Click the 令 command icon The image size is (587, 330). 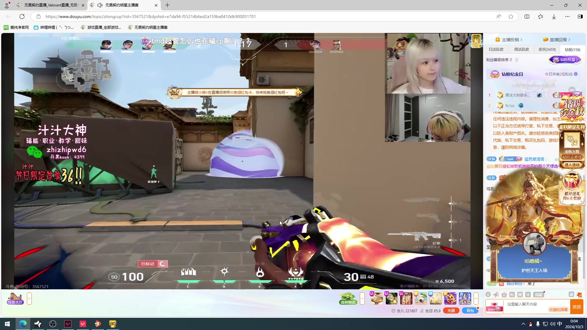[x=528, y=295]
